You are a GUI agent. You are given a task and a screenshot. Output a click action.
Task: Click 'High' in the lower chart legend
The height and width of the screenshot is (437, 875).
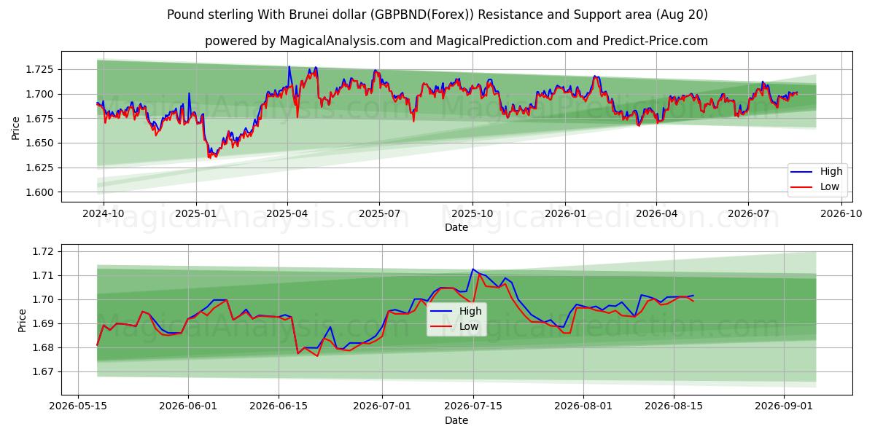tap(470, 311)
